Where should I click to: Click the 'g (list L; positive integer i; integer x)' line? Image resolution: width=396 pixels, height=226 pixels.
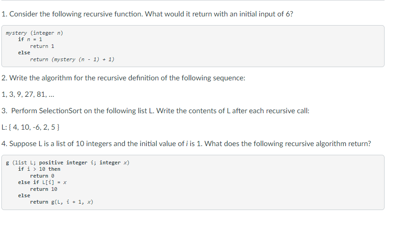click(67, 163)
